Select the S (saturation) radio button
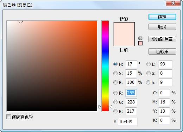 (x=115, y=73)
